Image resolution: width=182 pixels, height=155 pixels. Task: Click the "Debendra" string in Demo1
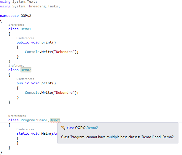click(x=64, y=52)
